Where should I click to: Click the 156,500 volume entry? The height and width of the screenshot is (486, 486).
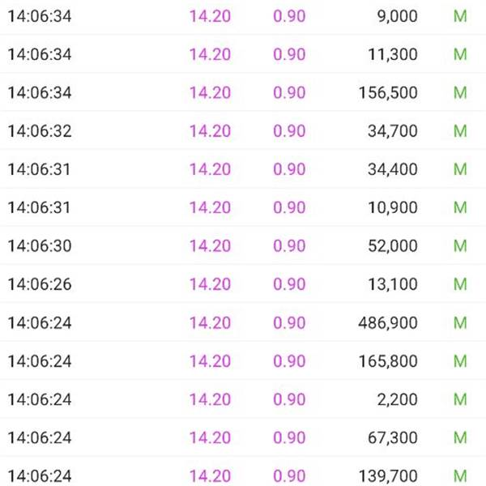click(388, 92)
